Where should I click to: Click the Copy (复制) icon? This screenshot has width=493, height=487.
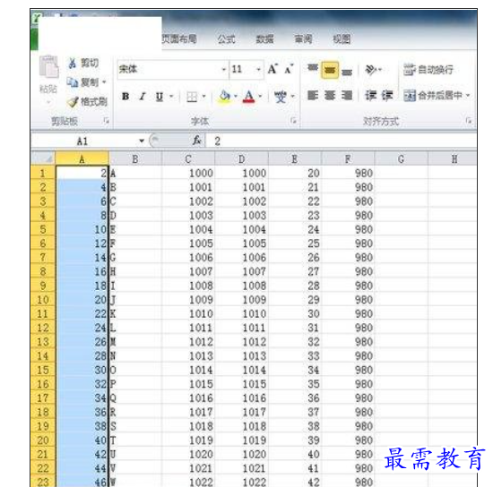(x=73, y=82)
